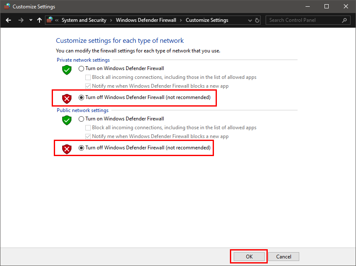This screenshot has width=356, height=266.
Task: Click the search magnifier icon
Action: pos(344,20)
